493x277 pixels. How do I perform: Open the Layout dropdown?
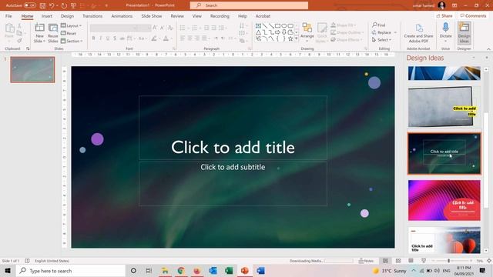71,25
